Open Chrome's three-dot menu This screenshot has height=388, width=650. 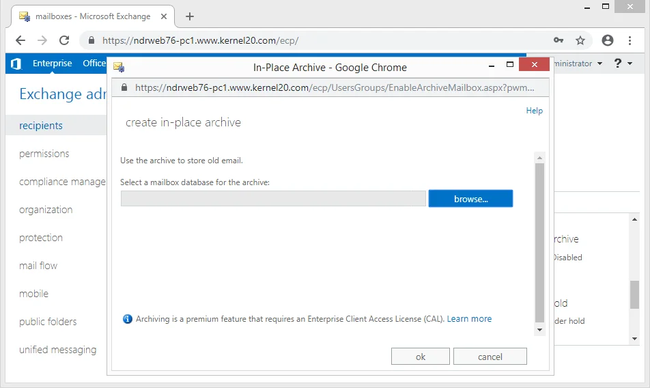(630, 40)
